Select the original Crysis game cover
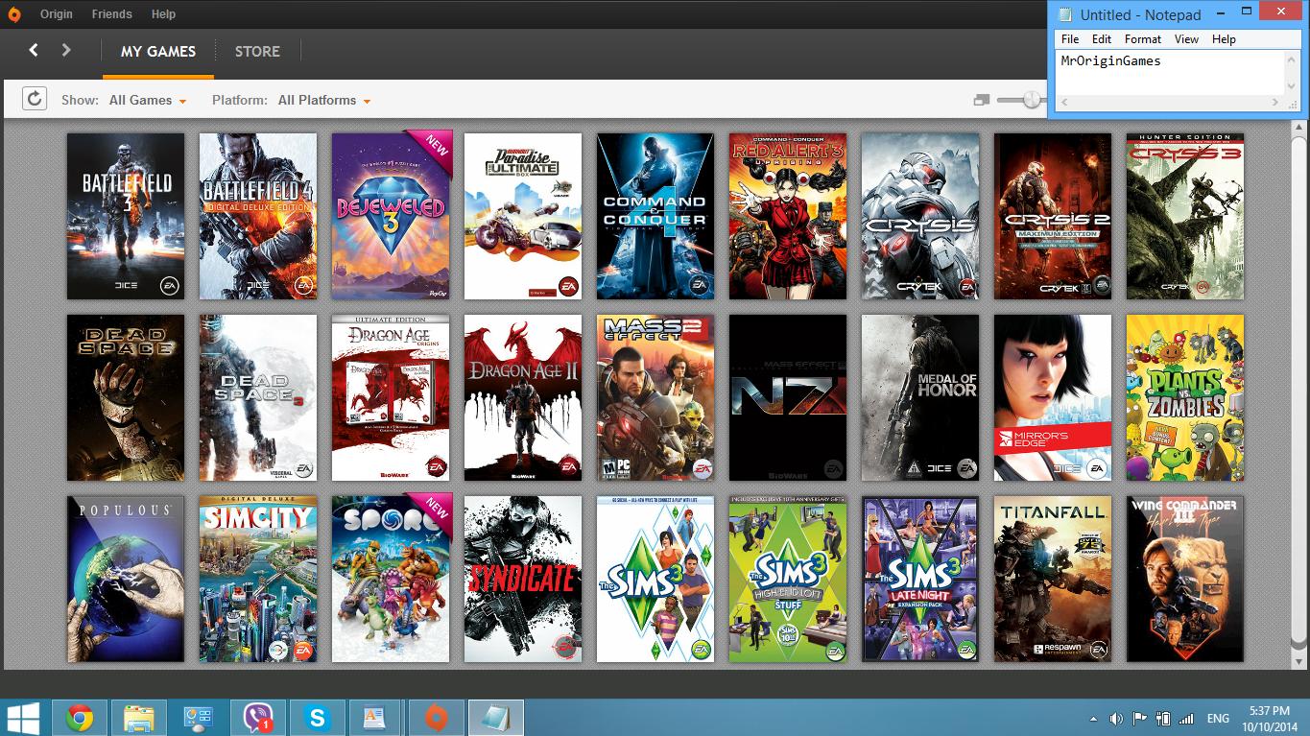Viewport: 1310px width, 736px height. pos(920,216)
